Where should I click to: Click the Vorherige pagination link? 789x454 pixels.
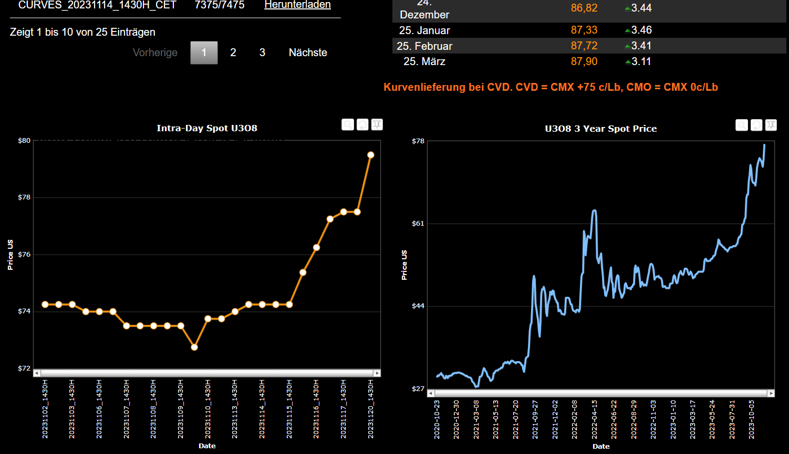click(155, 52)
